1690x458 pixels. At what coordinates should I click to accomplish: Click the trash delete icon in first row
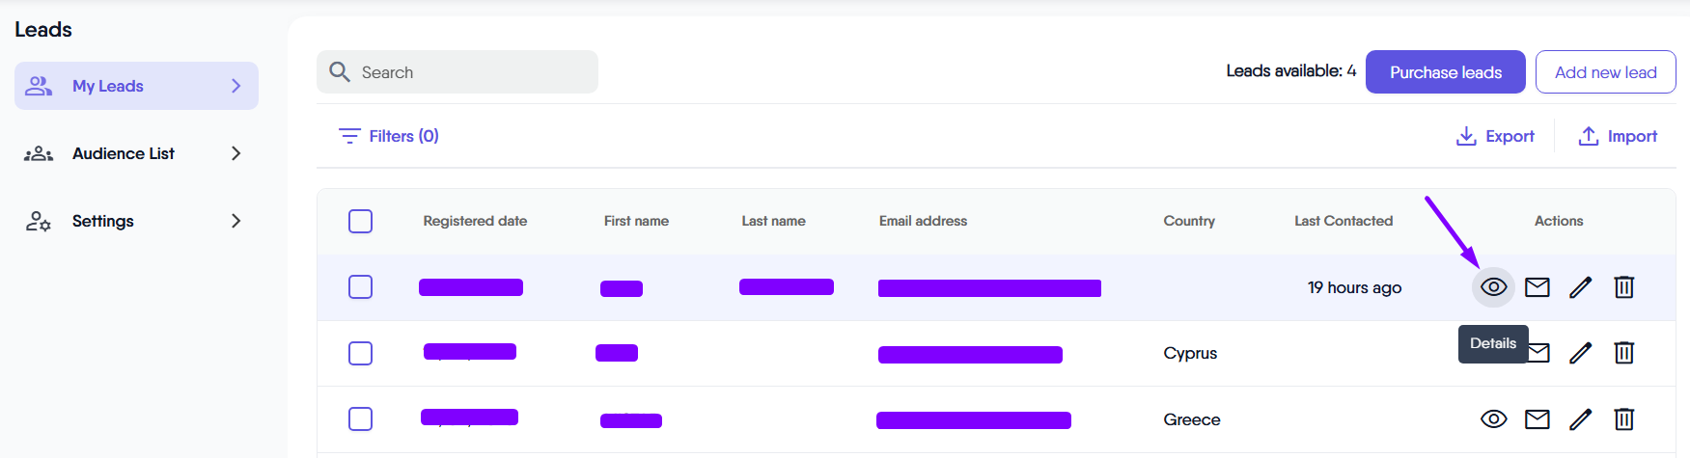[1624, 287]
